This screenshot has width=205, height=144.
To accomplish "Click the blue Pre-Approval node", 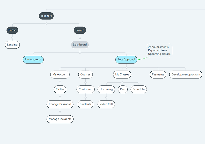I will [x=33, y=60].
